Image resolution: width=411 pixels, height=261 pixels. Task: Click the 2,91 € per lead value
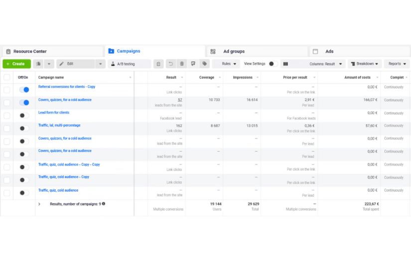pyautogui.click(x=309, y=100)
